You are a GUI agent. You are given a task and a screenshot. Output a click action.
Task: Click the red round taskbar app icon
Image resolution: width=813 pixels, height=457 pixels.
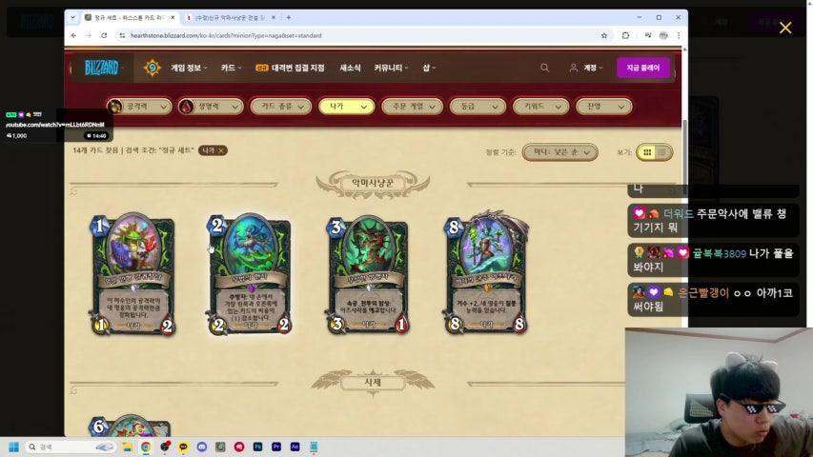click(239, 447)
